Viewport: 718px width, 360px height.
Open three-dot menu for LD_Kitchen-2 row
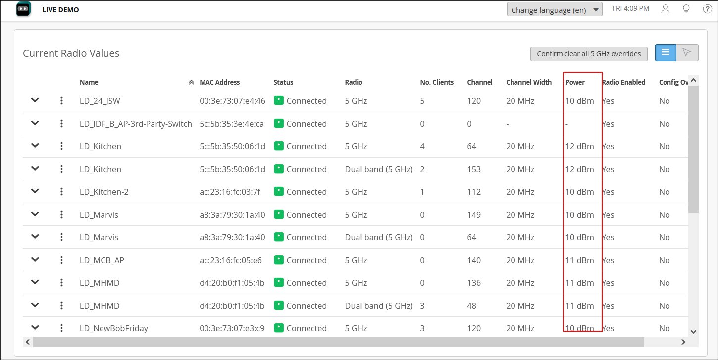point(61,192)
